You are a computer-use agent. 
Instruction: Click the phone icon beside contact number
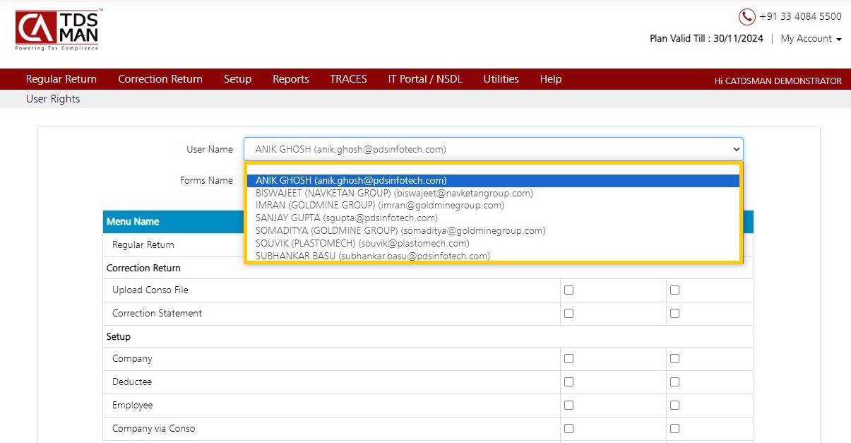point(746,16)
